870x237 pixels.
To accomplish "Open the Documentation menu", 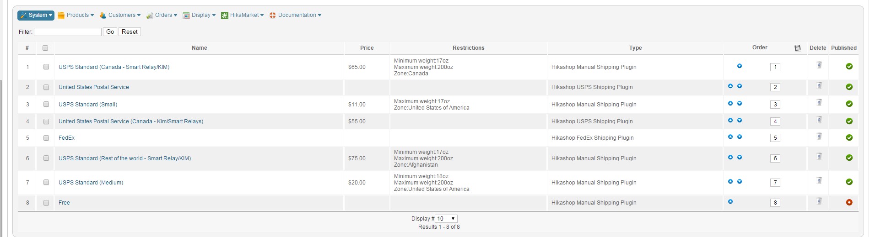I will (x=296, y=15).
